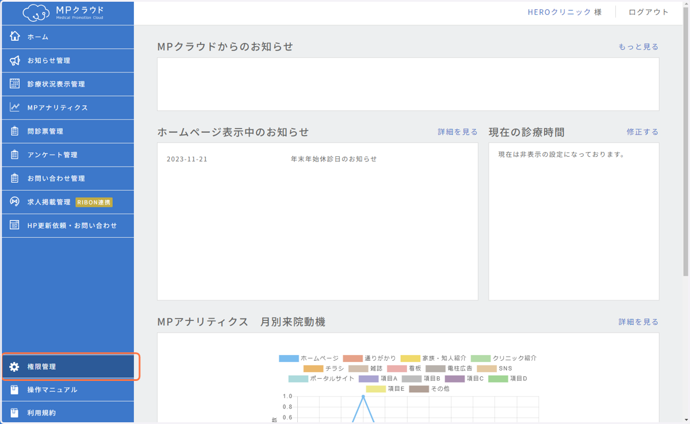This screenshot has width=690, height=424.
Task: Select the 年末年始休診日のお知らせ notice
Action: [334, 159]
